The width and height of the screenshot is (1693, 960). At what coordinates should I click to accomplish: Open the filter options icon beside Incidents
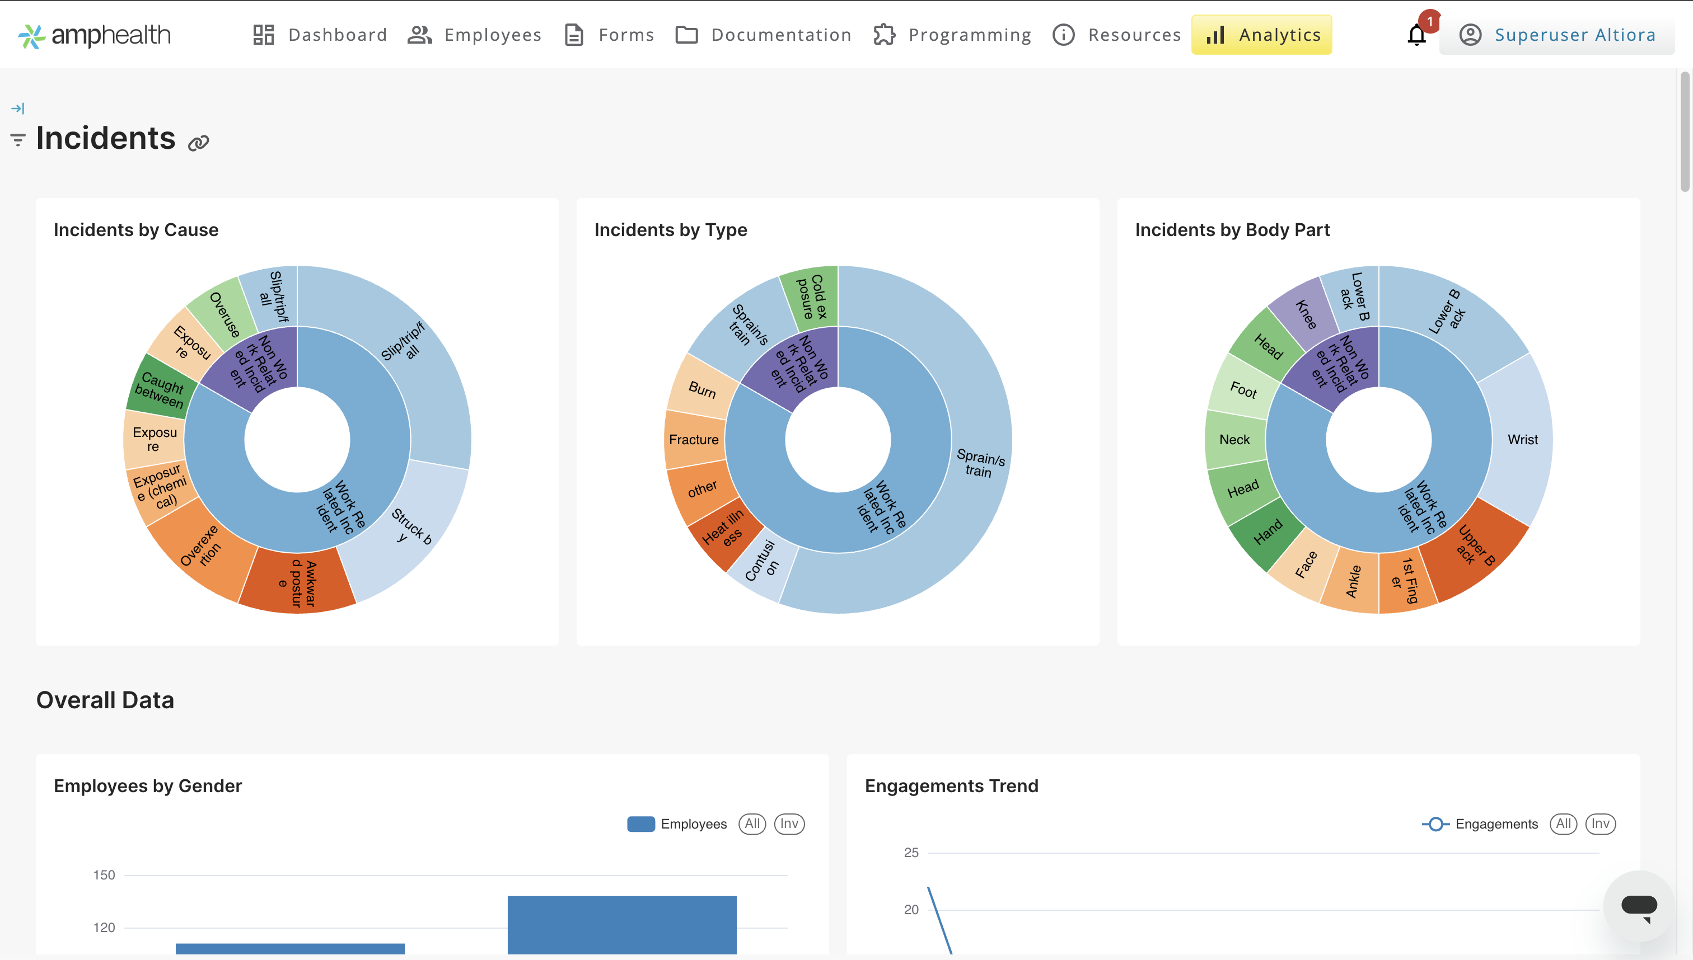[x=18, y=140]
